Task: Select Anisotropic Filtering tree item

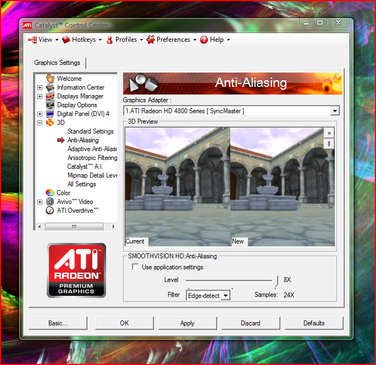Action: 92,158
